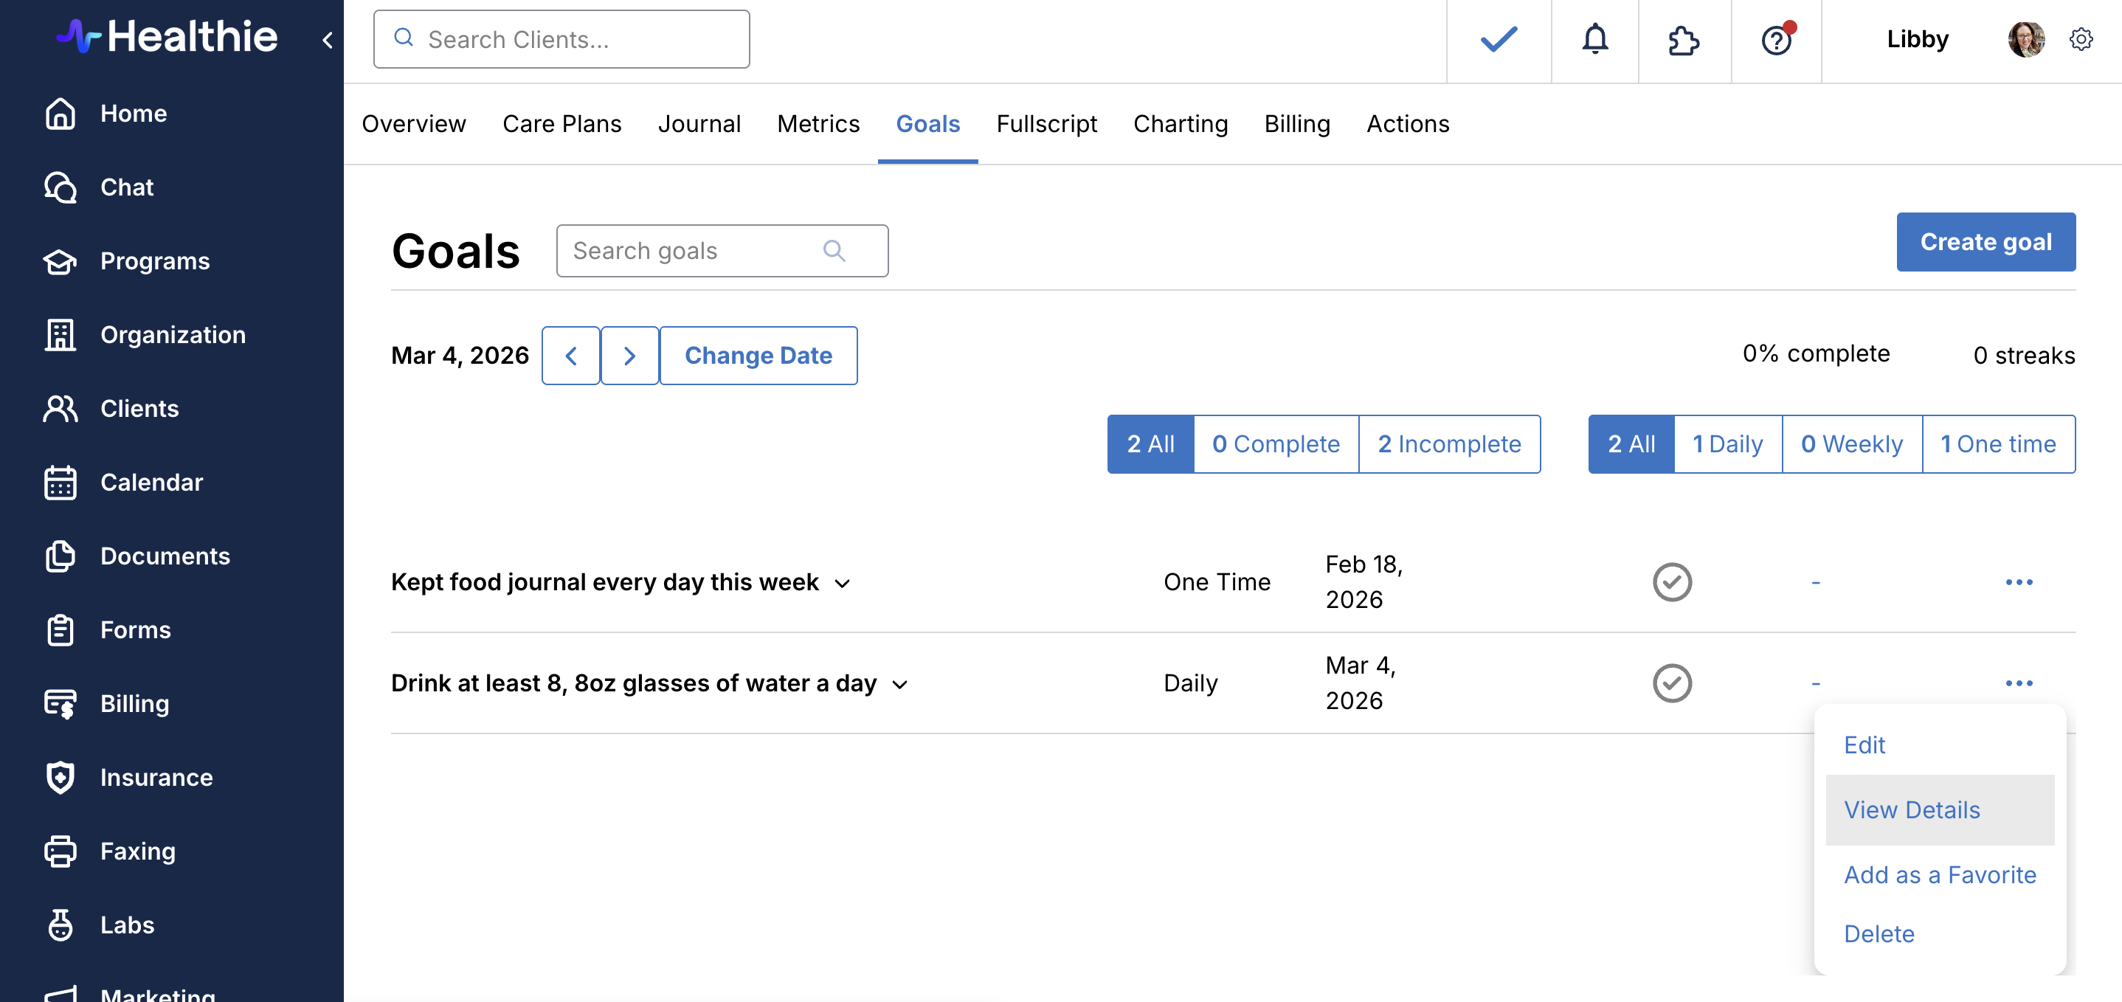Go to Labs in sidebar

click(127, 925)
